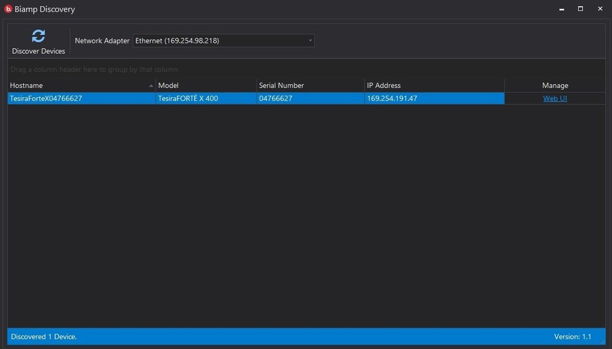Click the resize grip in status bar corner

coord(602,341)
